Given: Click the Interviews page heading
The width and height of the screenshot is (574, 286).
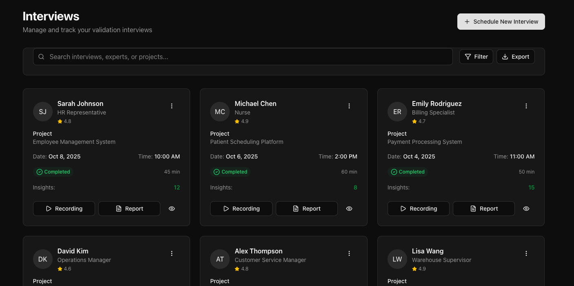Looking at the screenshot, I should 51,16.
